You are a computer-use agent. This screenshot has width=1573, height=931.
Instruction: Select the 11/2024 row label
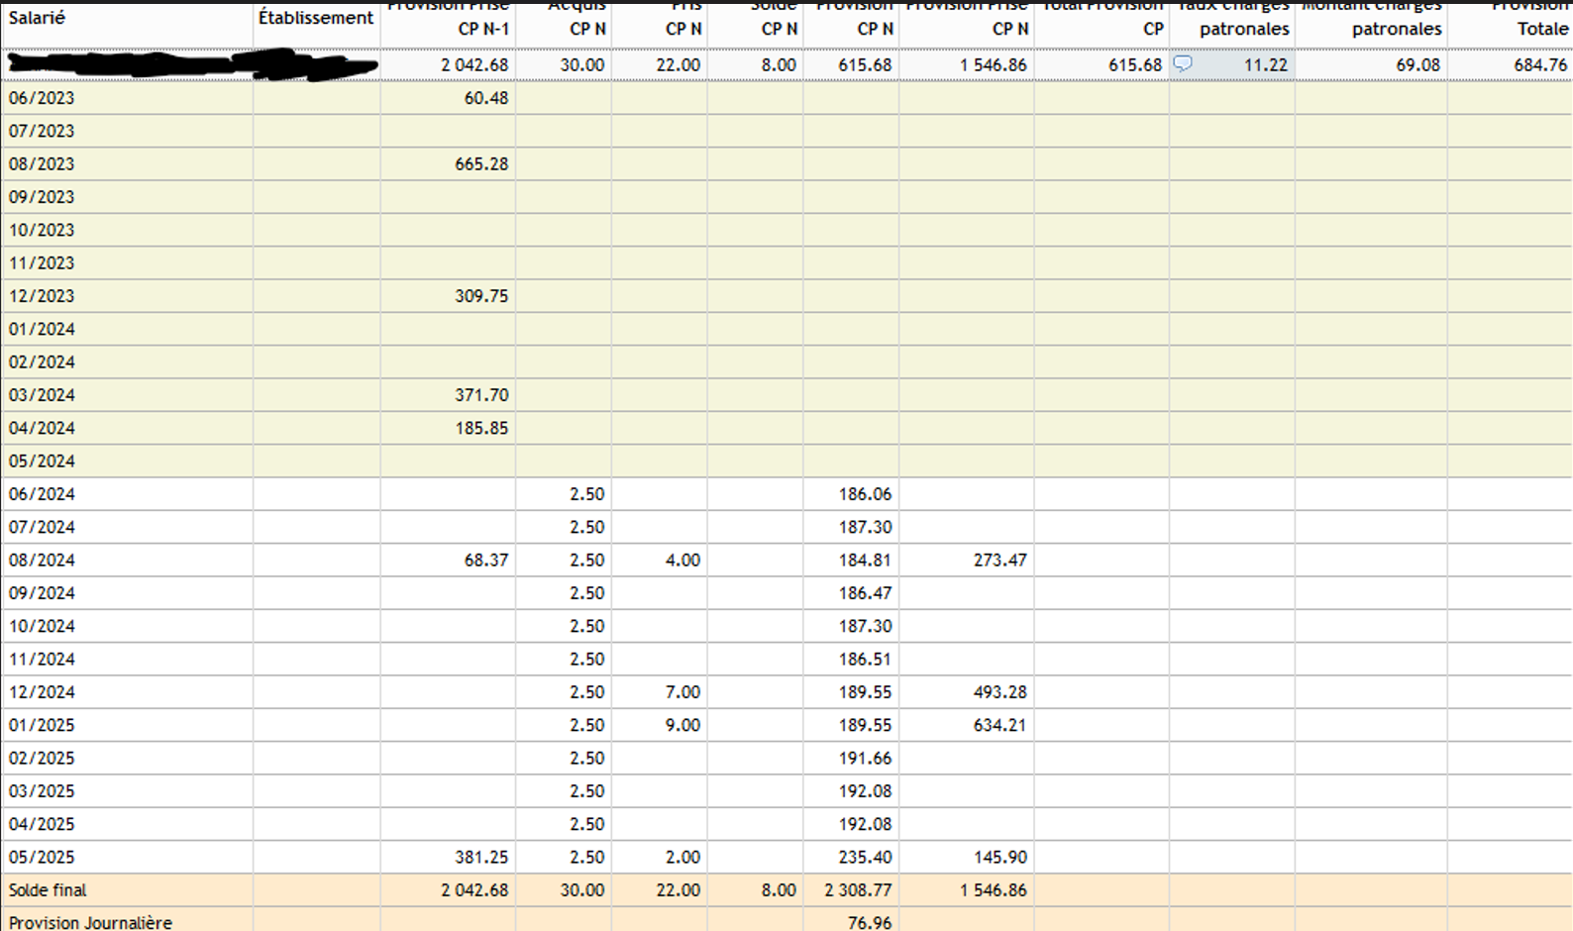pyautogui.click(x=42, y=659)
